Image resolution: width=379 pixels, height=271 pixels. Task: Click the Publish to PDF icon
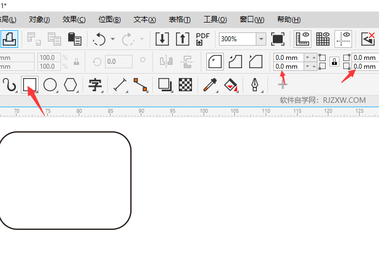point(203,38)
